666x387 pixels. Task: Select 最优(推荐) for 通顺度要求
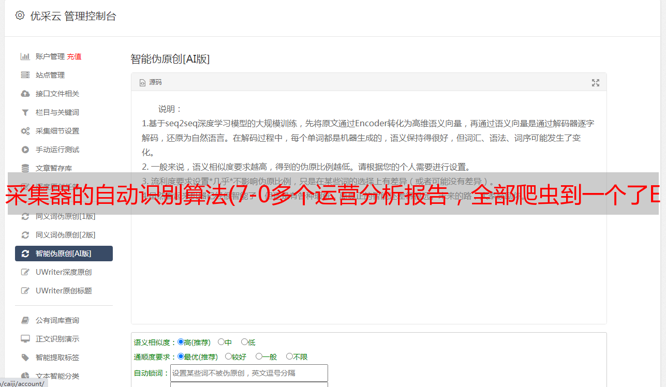(x=181, y=356)
